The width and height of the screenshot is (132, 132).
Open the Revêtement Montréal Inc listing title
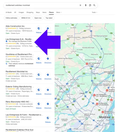click(17, 72)
